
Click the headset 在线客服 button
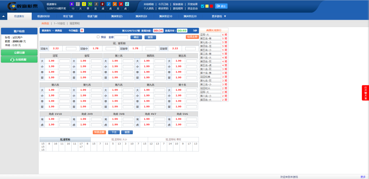19,60
